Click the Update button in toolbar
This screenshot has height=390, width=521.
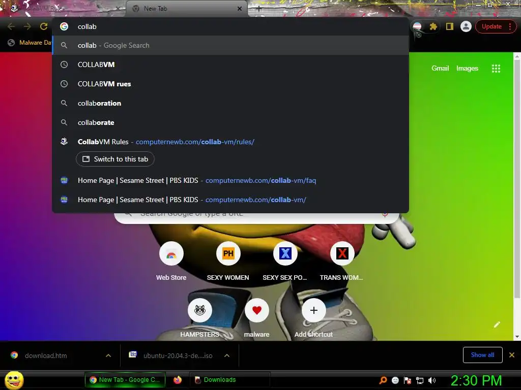496,26
